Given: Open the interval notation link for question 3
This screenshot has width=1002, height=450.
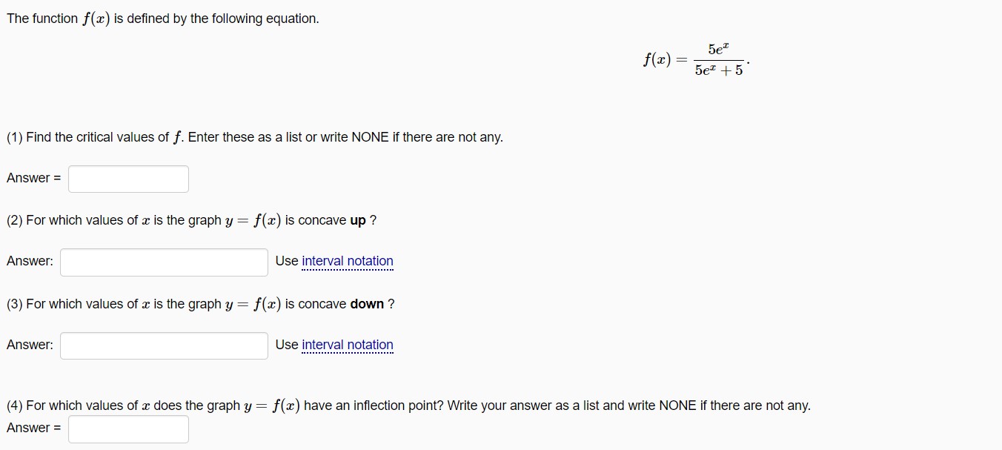Looking at the screenshot, I should click(348, 345).
